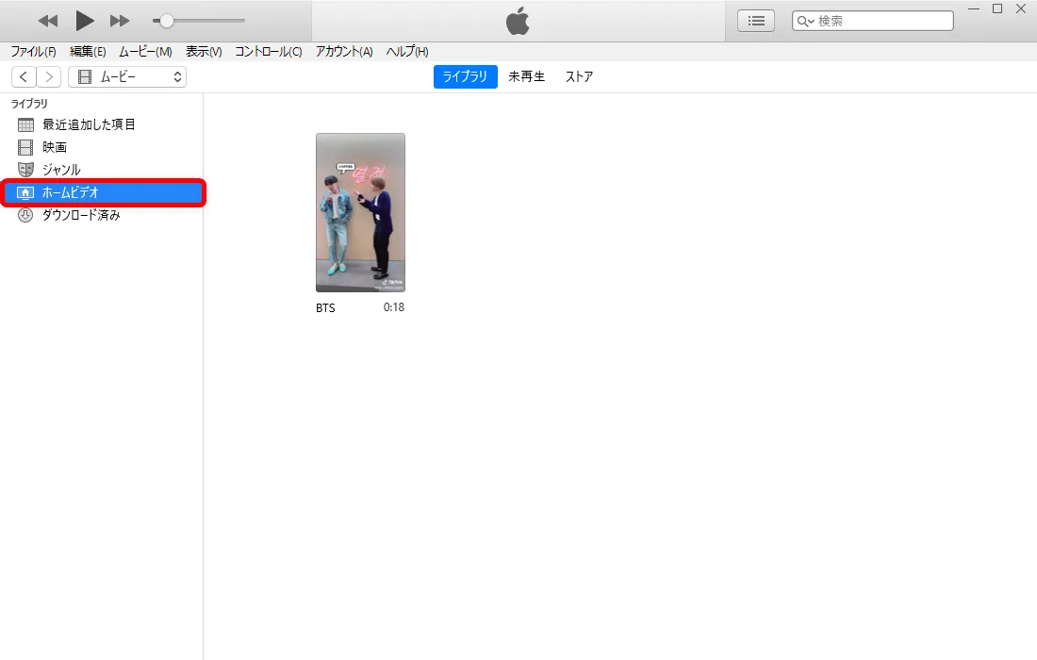Click the BTS video title text
1037x660 pixels.
tap(325, 308)
